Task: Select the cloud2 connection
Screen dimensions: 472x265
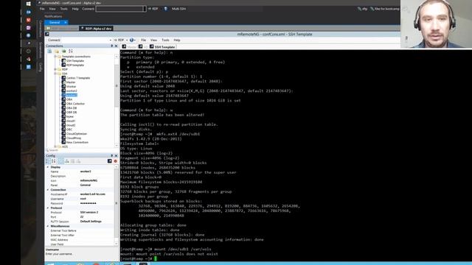Action: (71, 125)
